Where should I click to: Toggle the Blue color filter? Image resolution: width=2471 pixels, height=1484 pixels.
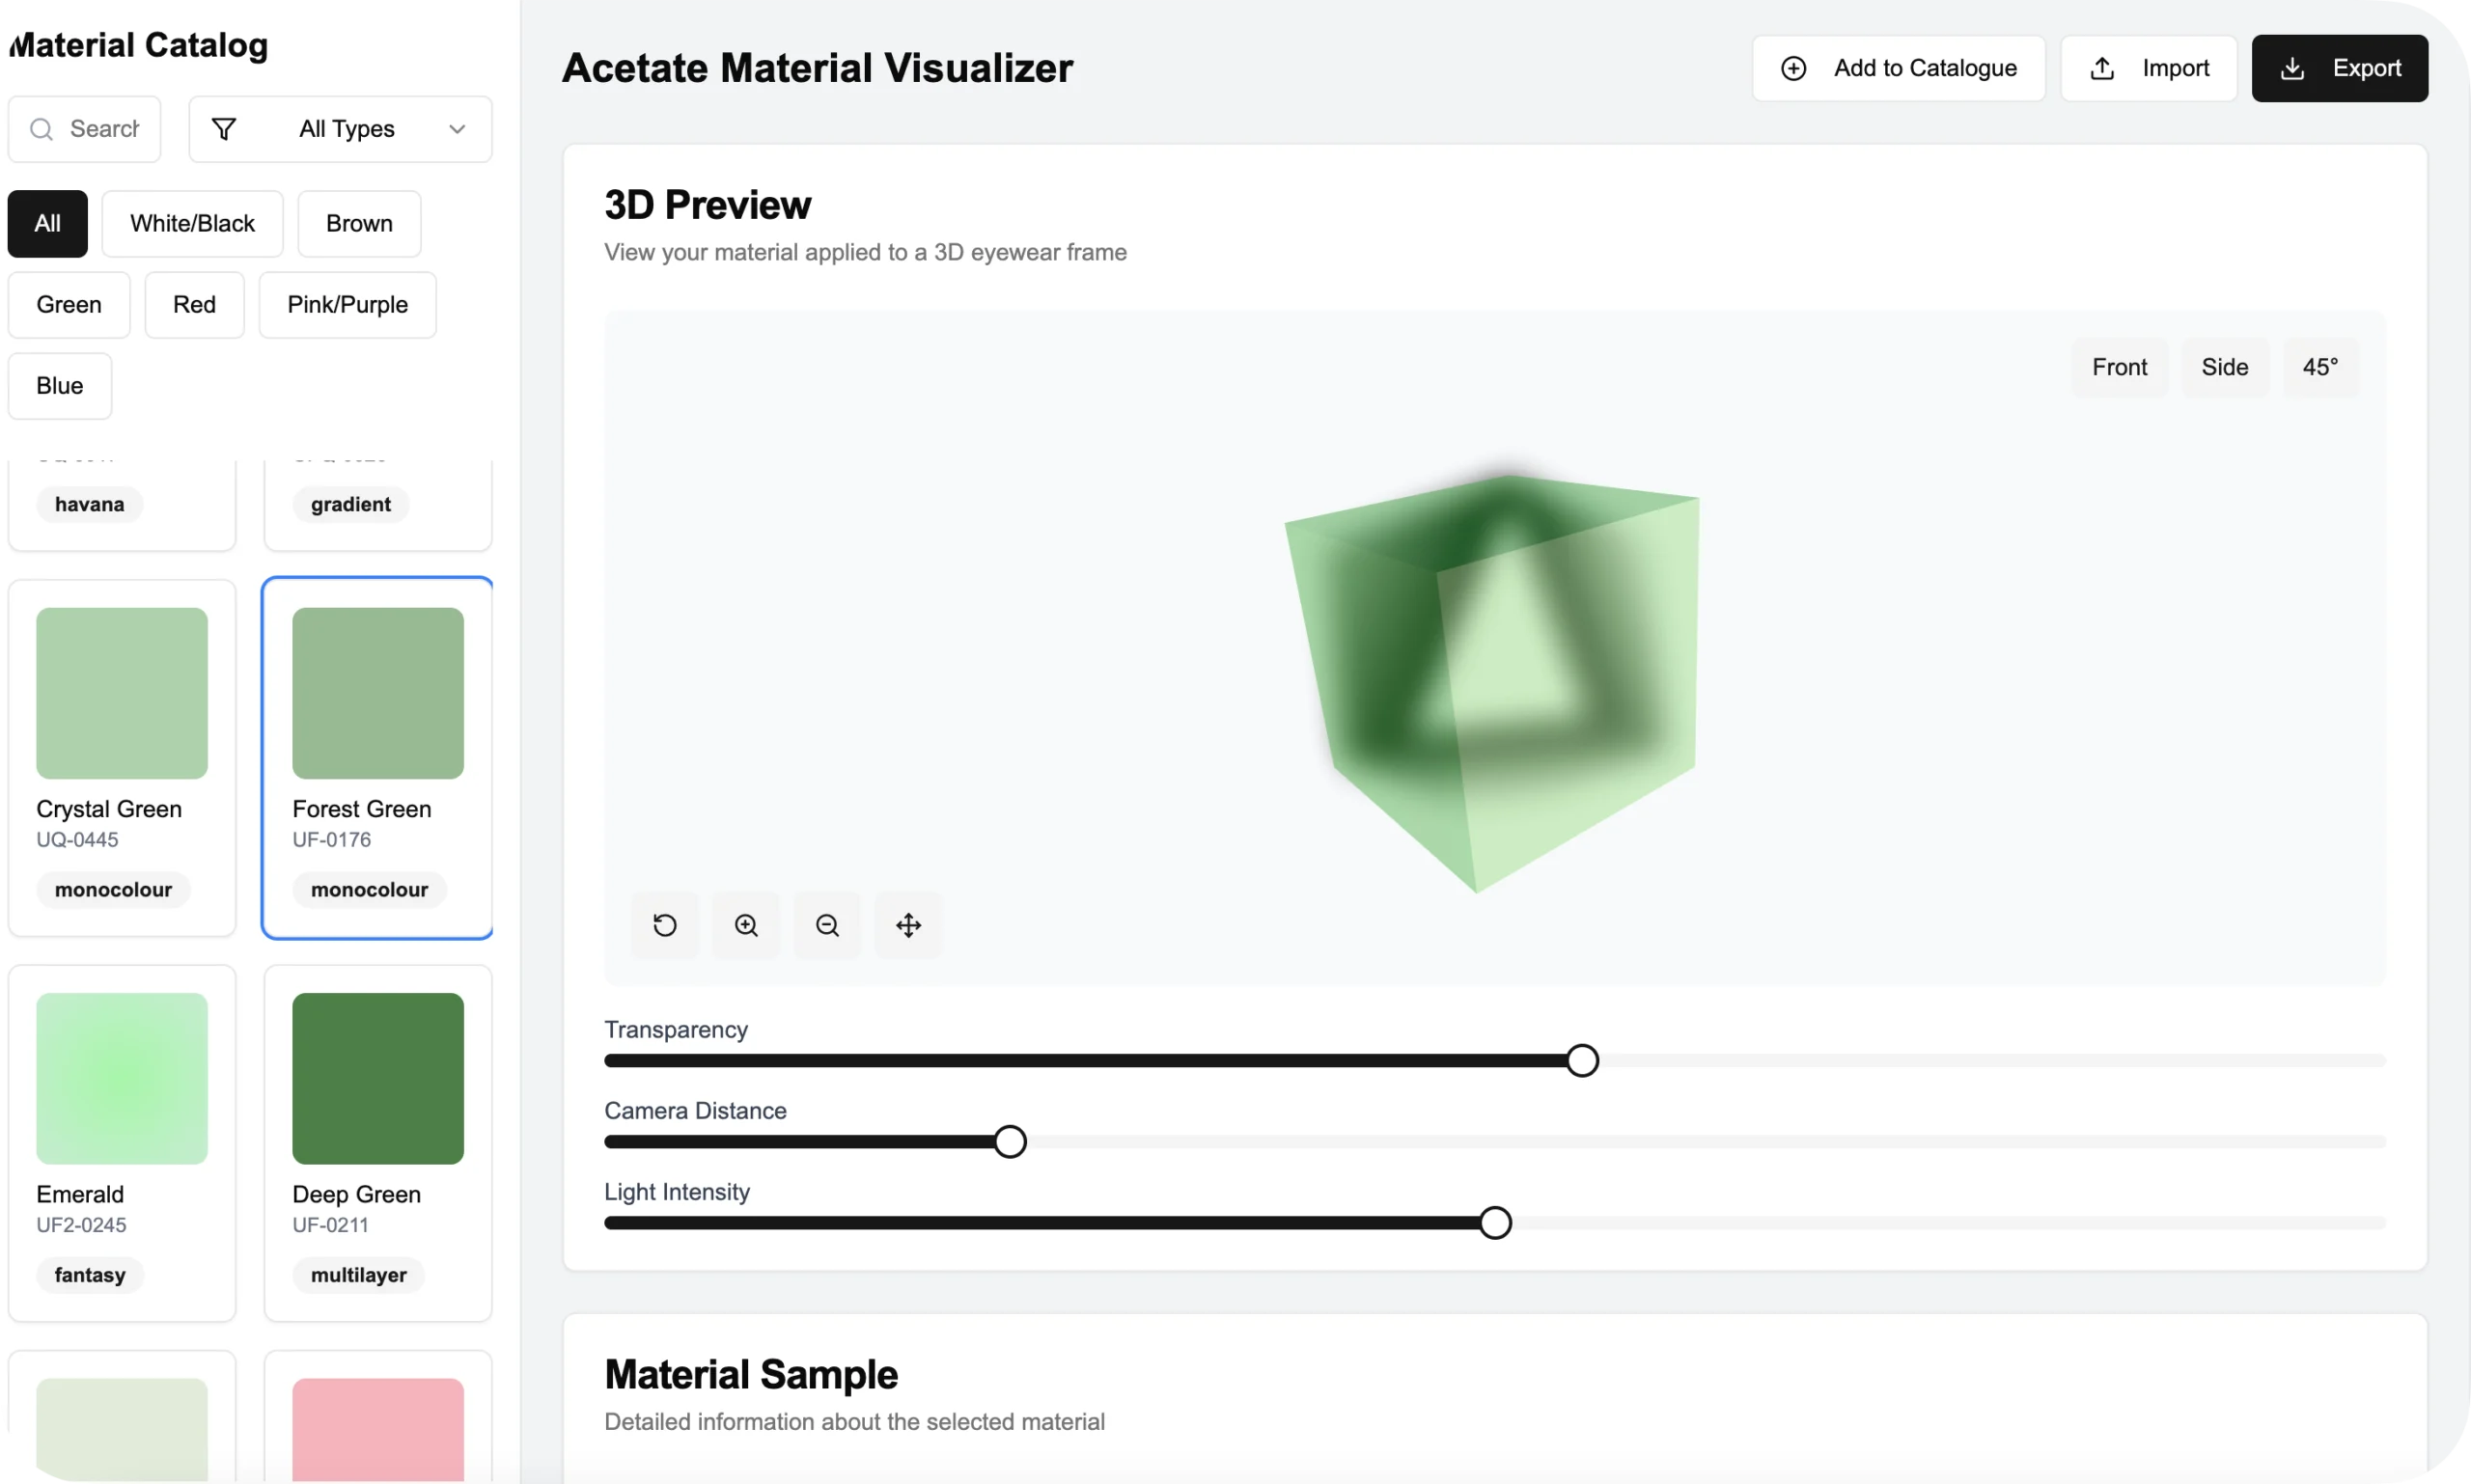[59, 385]
